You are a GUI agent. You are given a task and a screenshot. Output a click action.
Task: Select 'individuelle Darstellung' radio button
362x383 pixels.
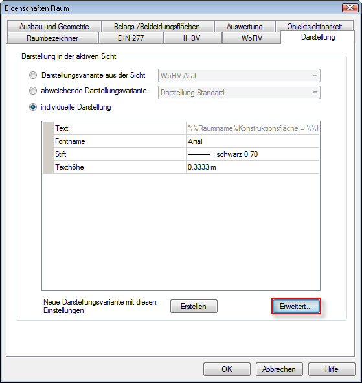33,107
